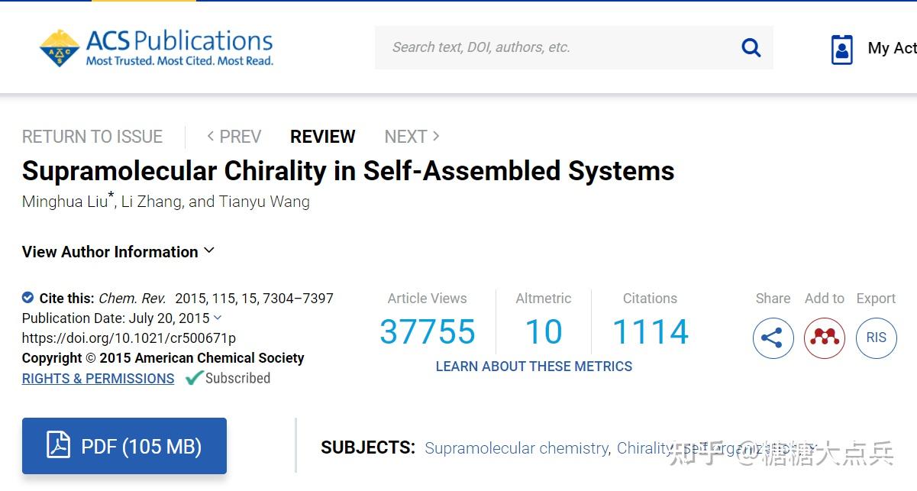Export citation with the RIS icon
This screenshot has height=491, width=917.
876,338
